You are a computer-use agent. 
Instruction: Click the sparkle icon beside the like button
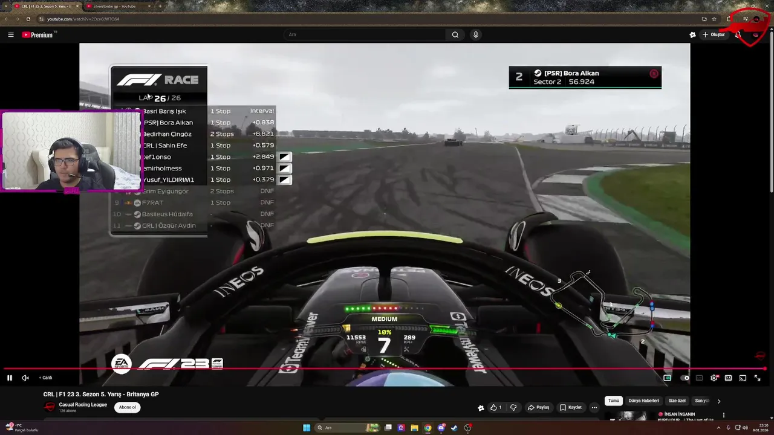[481, 408]
